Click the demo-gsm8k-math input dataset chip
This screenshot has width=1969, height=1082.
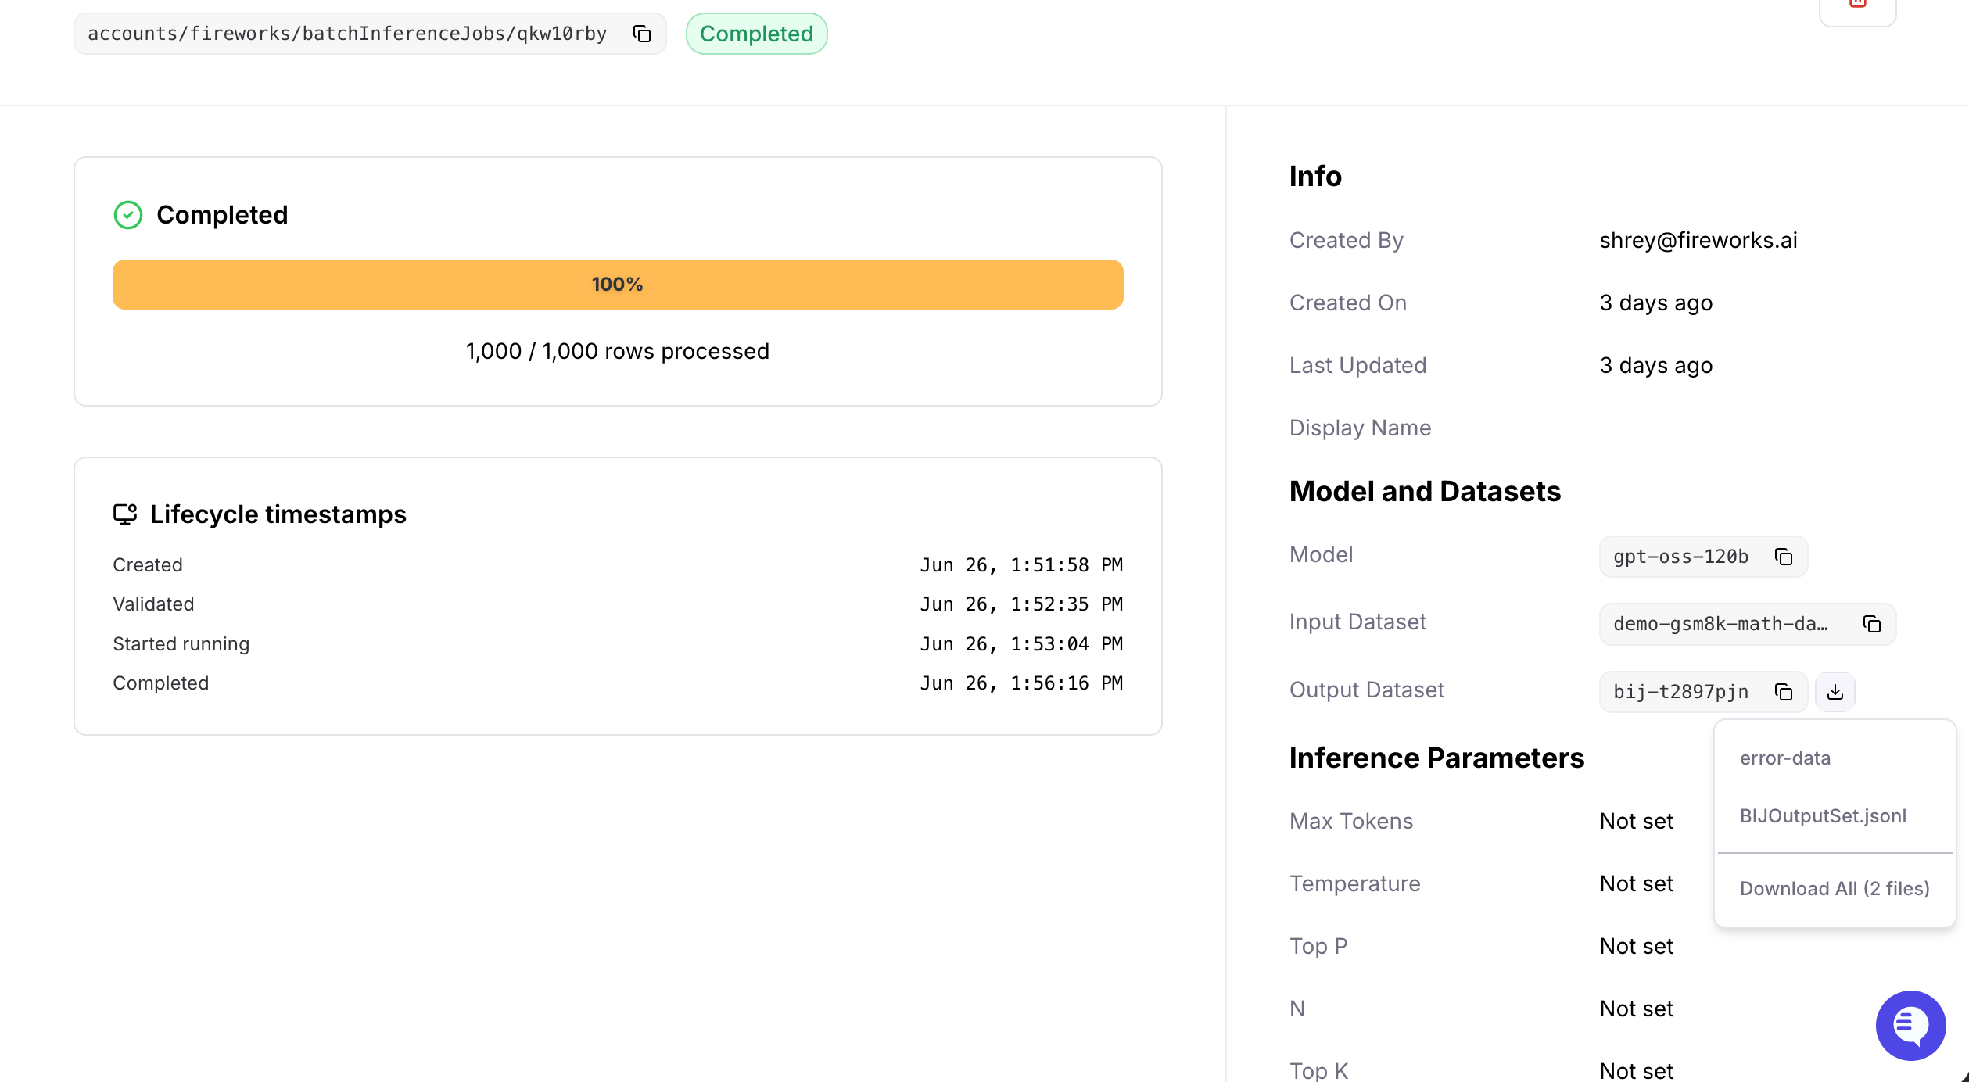(x=1748, y=624)
